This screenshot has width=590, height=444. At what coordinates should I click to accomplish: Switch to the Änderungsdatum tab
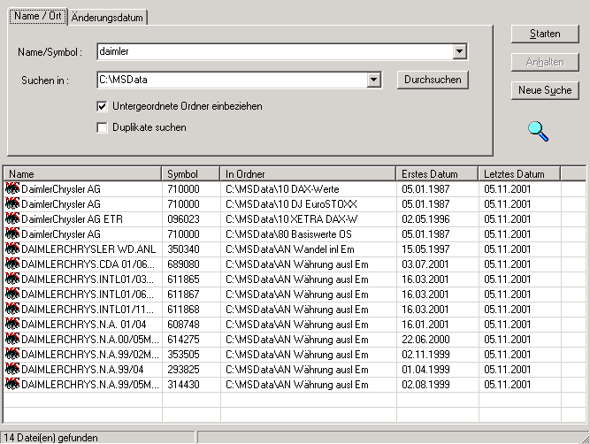coord(107,18)
